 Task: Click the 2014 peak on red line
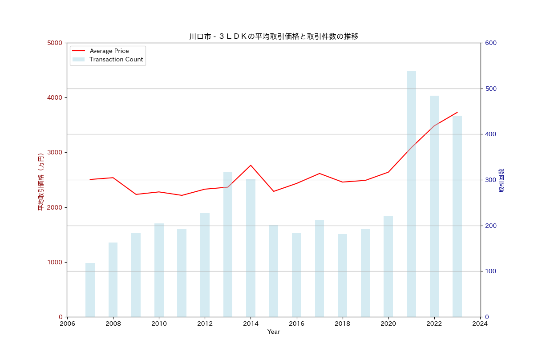click(251, 166)
